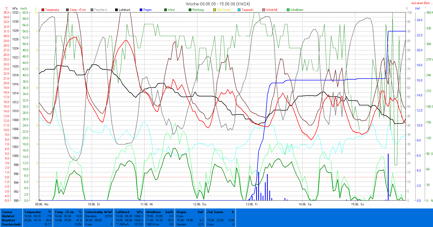Click the Richtung legend label
The width and height of the screenshot is (433, 227).
(198, 10)
